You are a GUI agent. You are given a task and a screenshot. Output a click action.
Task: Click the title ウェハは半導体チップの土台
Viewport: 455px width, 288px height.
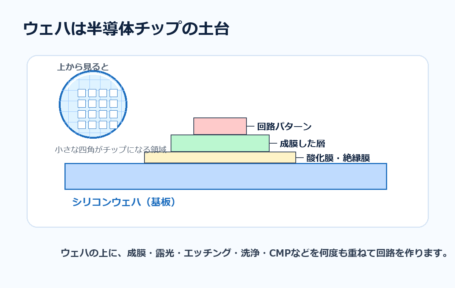click(126, 29)
